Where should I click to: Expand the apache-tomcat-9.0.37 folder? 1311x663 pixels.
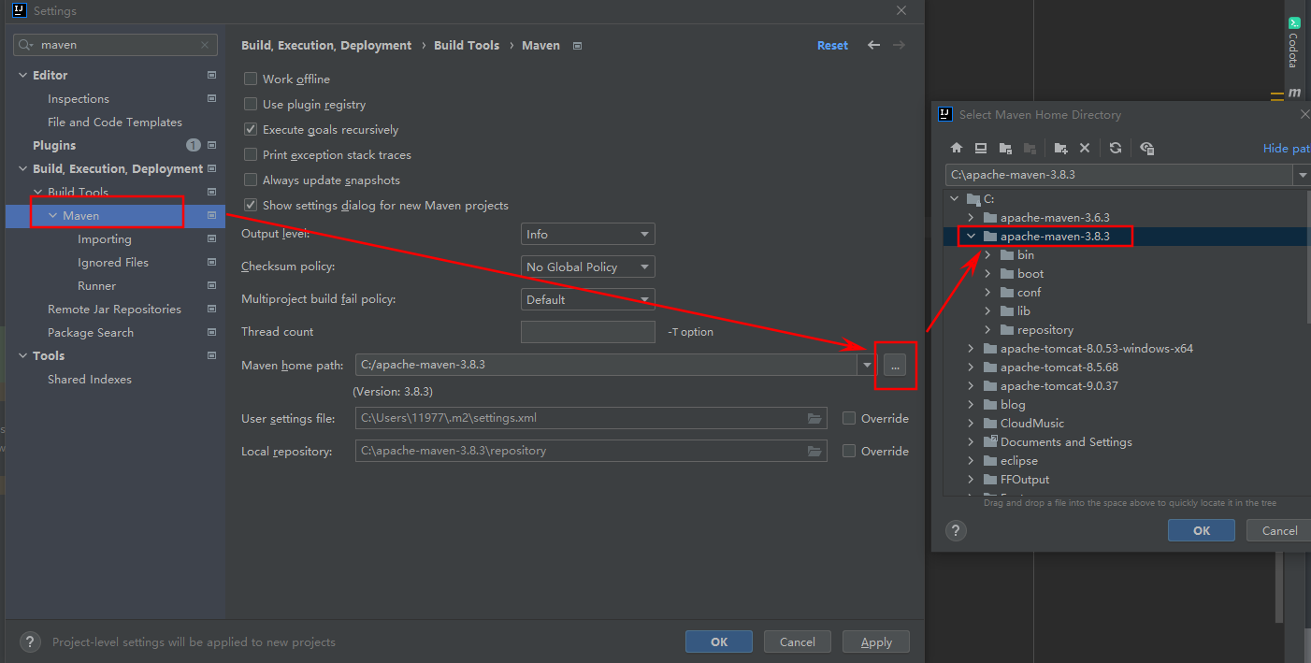tap(971, 385)
